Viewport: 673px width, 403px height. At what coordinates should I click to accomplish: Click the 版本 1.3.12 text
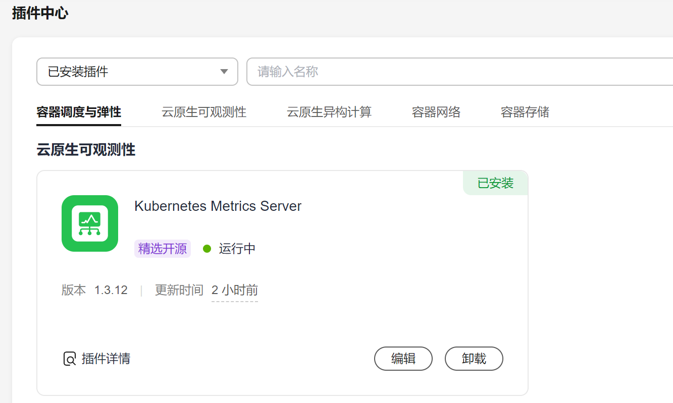click(95, 291)
